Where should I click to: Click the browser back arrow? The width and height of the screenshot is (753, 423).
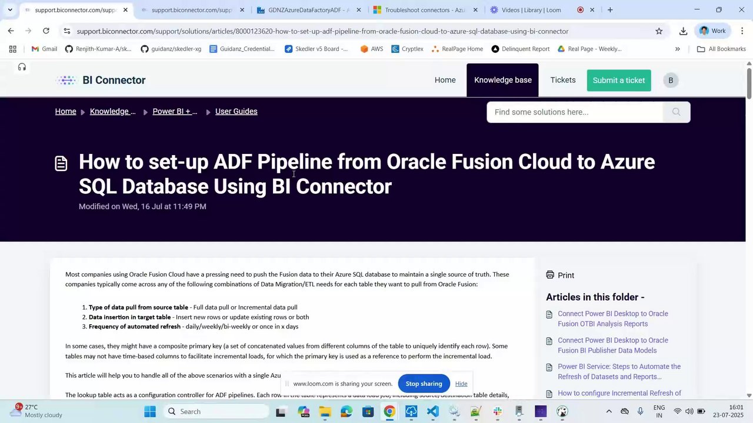(11, 31)
